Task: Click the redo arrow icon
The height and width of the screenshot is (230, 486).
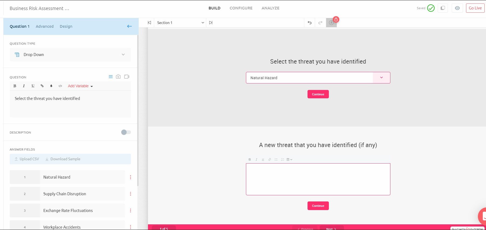Action: [320, 23]
